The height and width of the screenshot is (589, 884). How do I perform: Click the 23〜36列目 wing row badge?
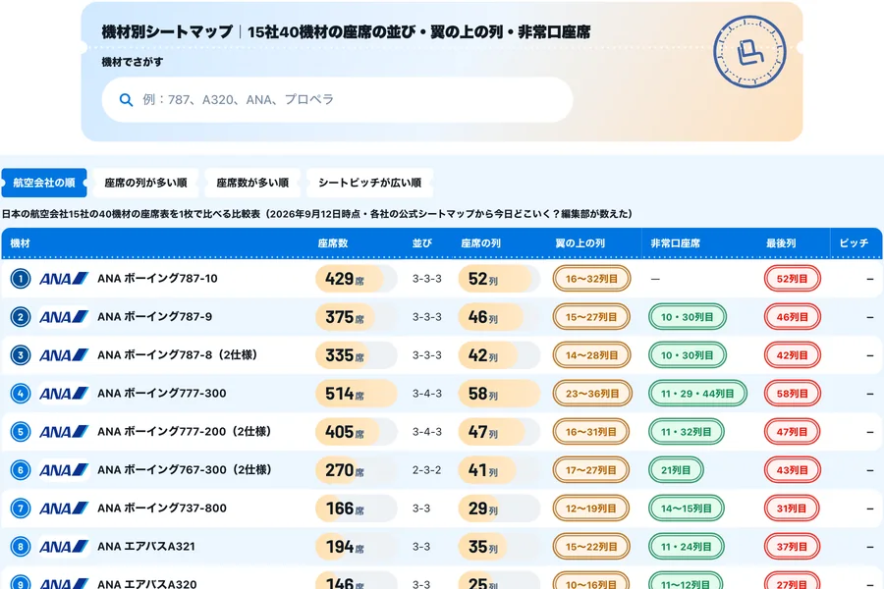pyautogui.click(x=592, y=394)
